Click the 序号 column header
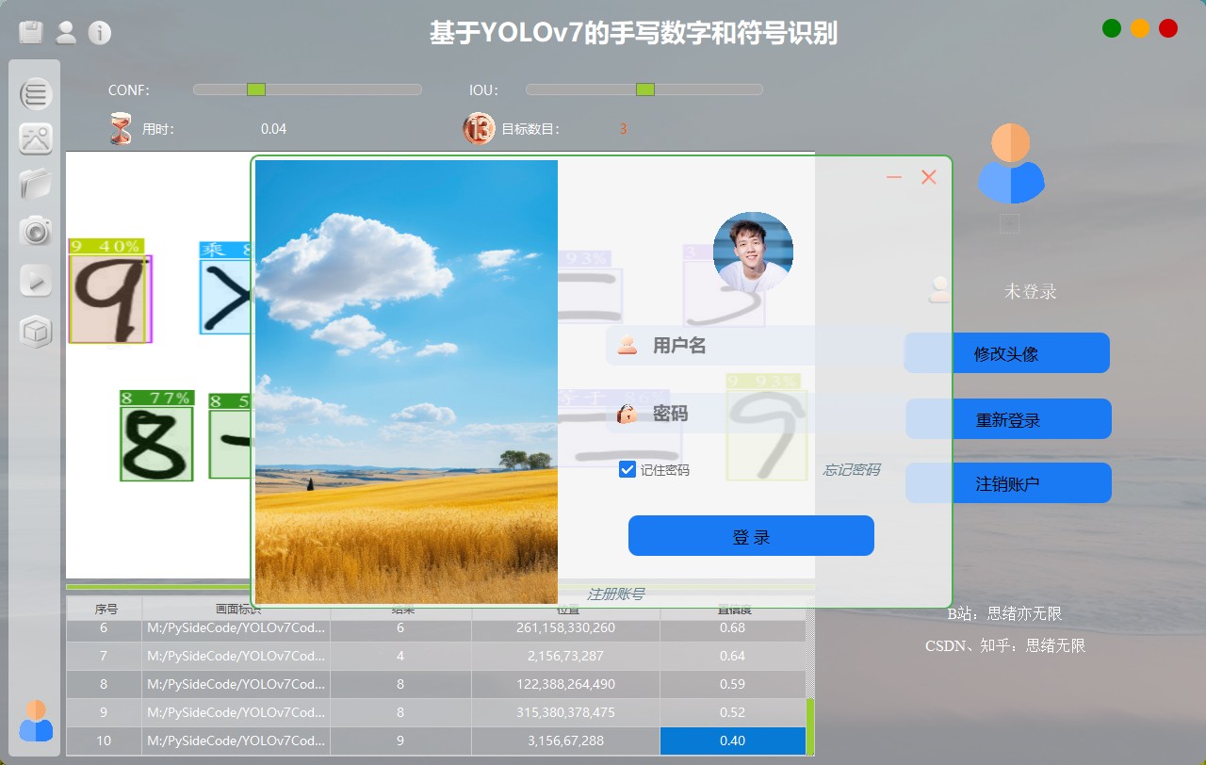This screenshot has height=765, width=1206. pos(105,609)
